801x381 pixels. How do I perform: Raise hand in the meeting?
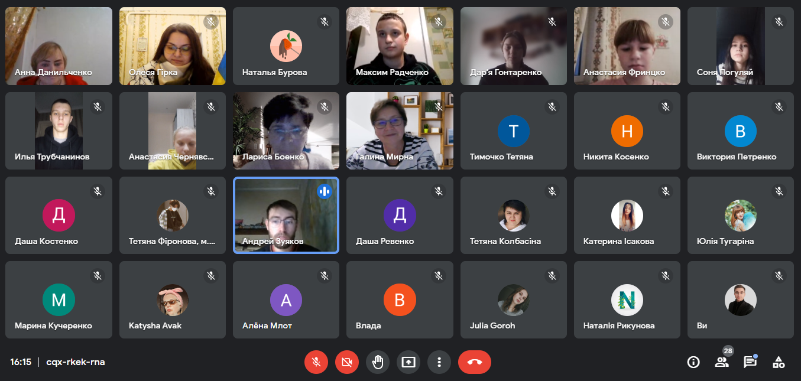378,362
